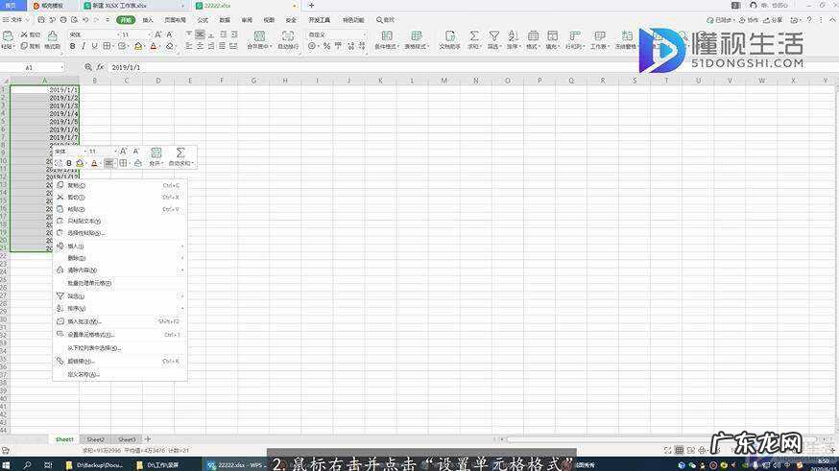Click the Format (格式) icon in the ribbon

tap(533, 35)
